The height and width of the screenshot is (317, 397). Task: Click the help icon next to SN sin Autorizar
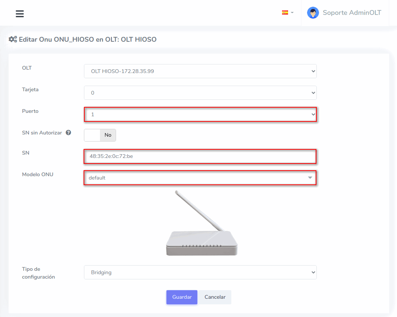tap(68, 133)
